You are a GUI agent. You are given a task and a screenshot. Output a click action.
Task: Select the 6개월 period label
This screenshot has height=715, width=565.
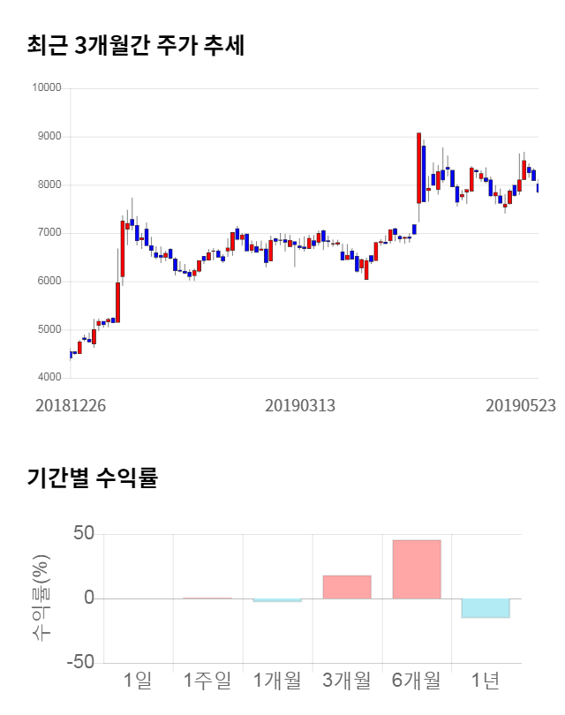[x=417, y=681]
